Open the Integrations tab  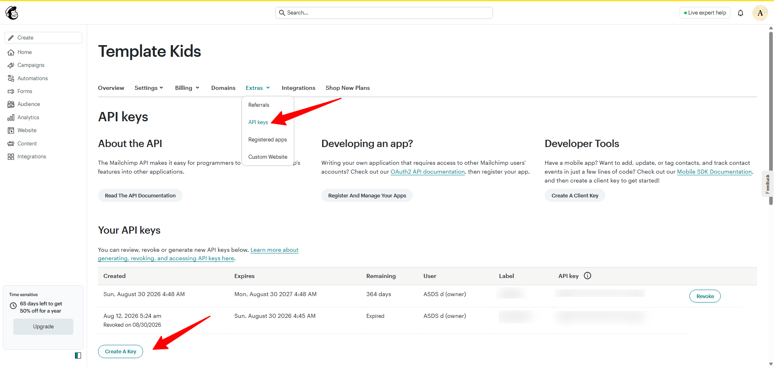click(298, 88)
